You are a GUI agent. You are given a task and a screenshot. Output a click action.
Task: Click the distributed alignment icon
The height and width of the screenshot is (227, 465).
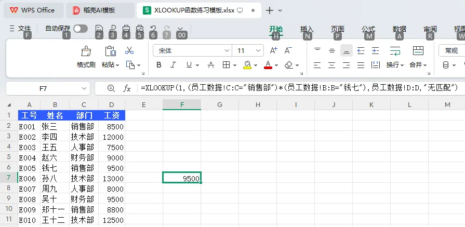(376, 65)
